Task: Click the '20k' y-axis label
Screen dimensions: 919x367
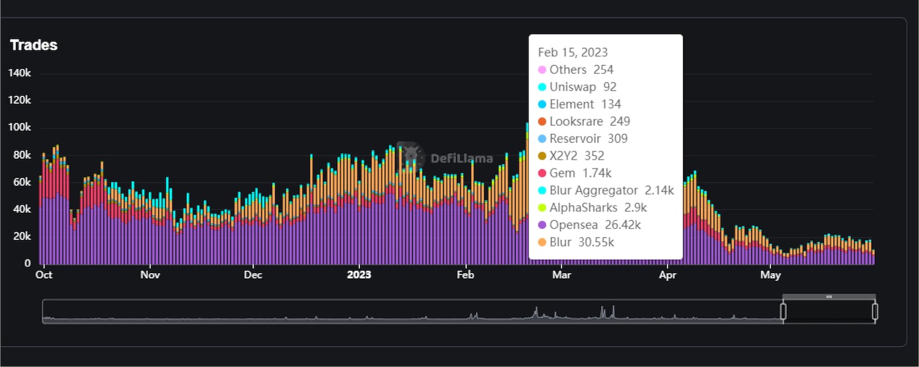Action: pyautogui.click(x=22, y=236)
